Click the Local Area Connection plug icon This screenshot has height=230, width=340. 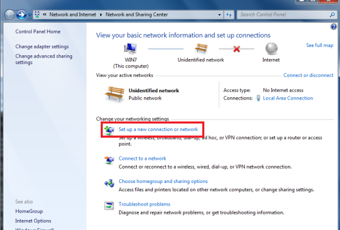[x=258, y=98]
